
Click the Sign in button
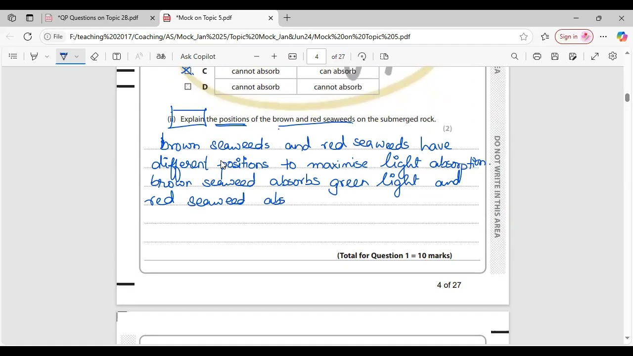point(574,37)
